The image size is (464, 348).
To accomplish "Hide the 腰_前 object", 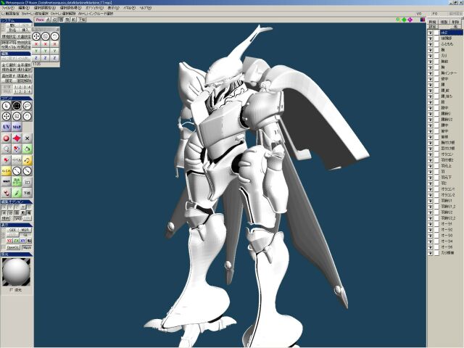I will pyautogui.click(x=431, y=90).
